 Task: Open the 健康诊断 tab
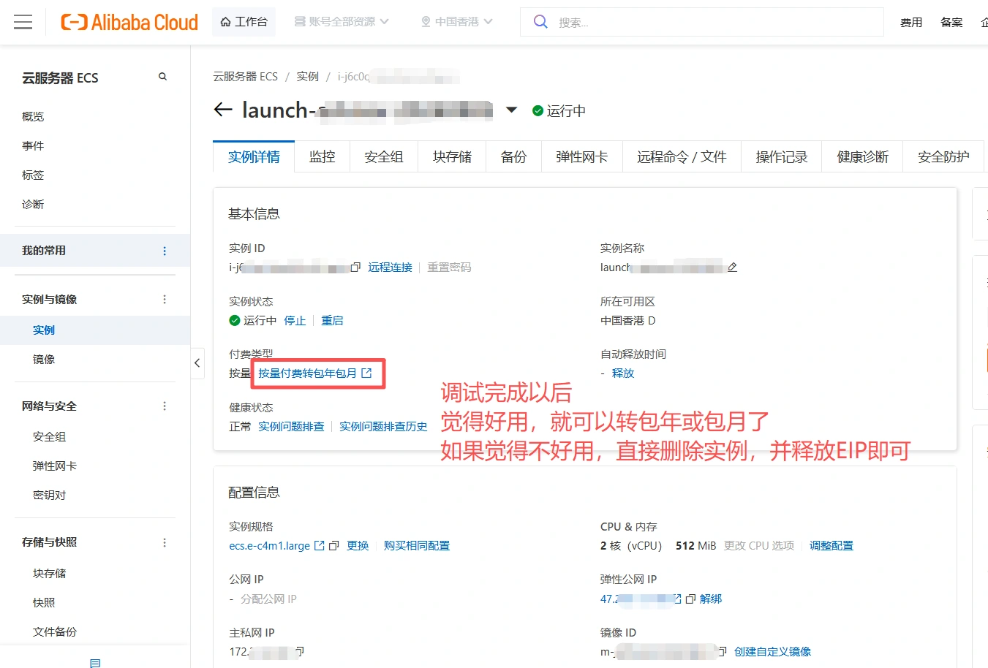coord(863,156)
